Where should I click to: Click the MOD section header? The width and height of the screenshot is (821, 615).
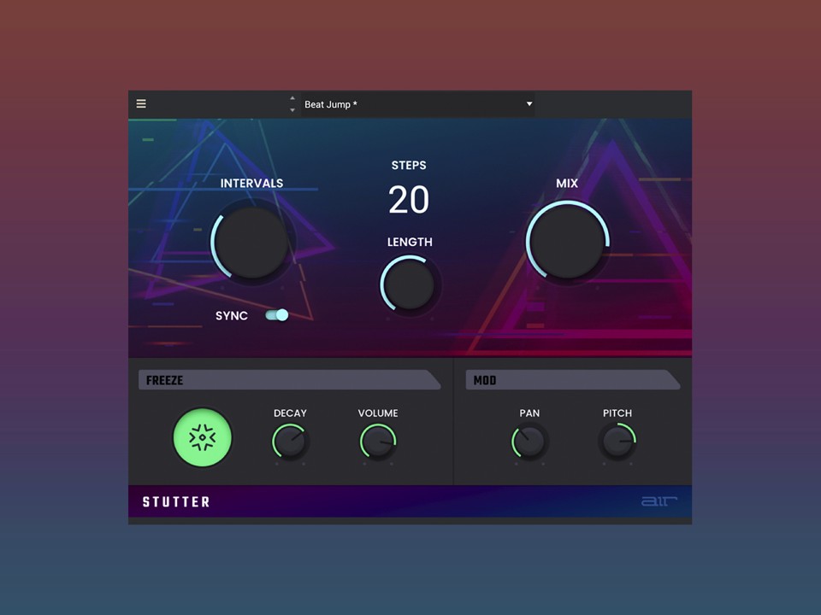click(485, 380)
